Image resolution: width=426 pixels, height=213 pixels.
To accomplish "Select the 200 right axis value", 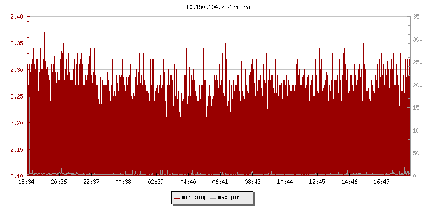I will coord(417,85).
